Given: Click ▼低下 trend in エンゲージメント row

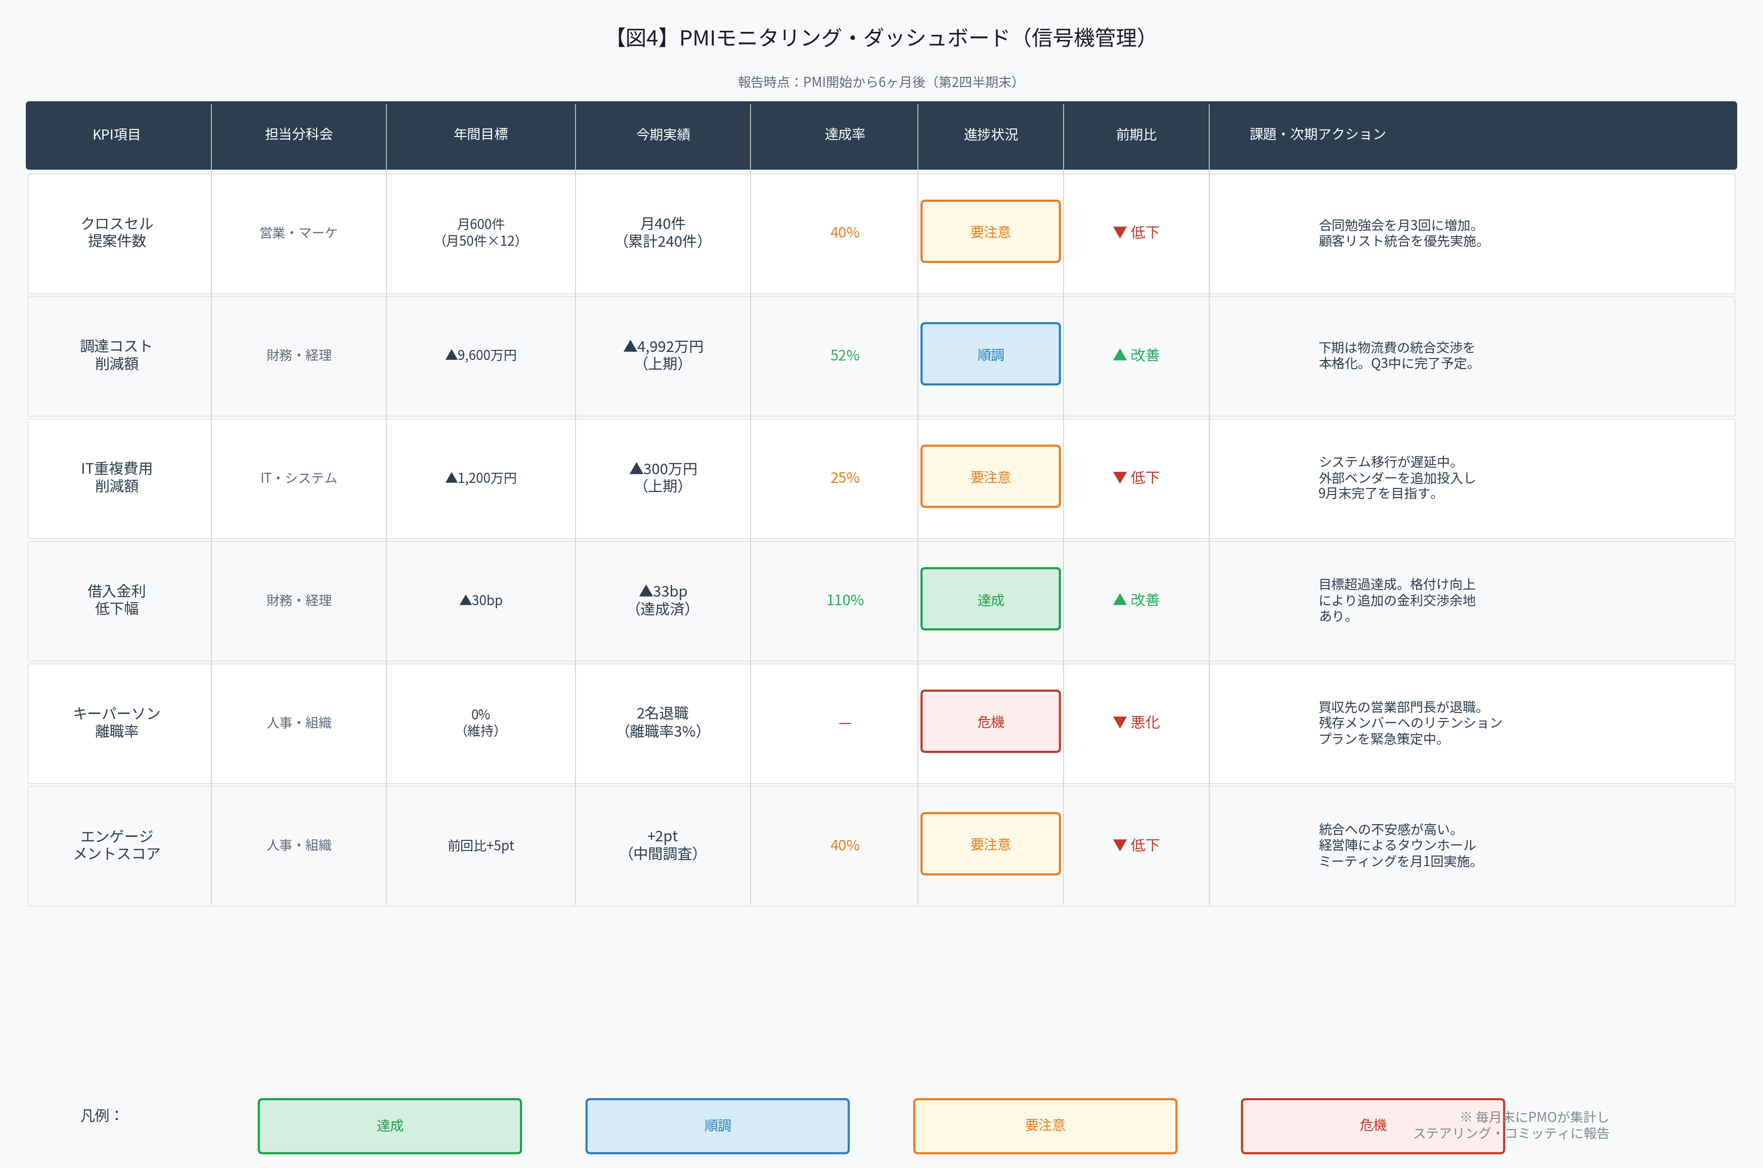Looking at the screenshot, I should tap(1136, 845).
